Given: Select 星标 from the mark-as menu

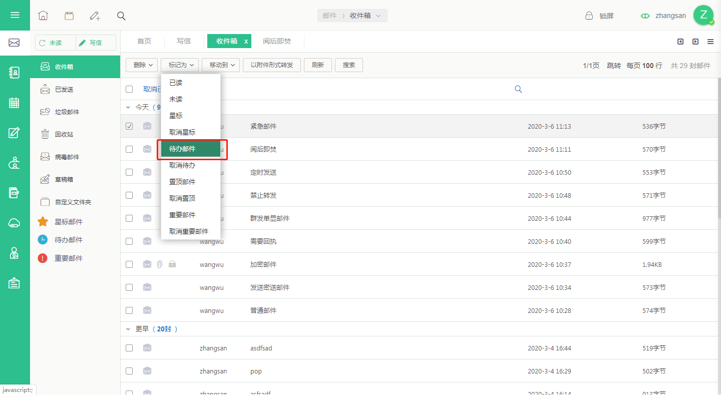Looking at the screenshot, I should 191,116.
